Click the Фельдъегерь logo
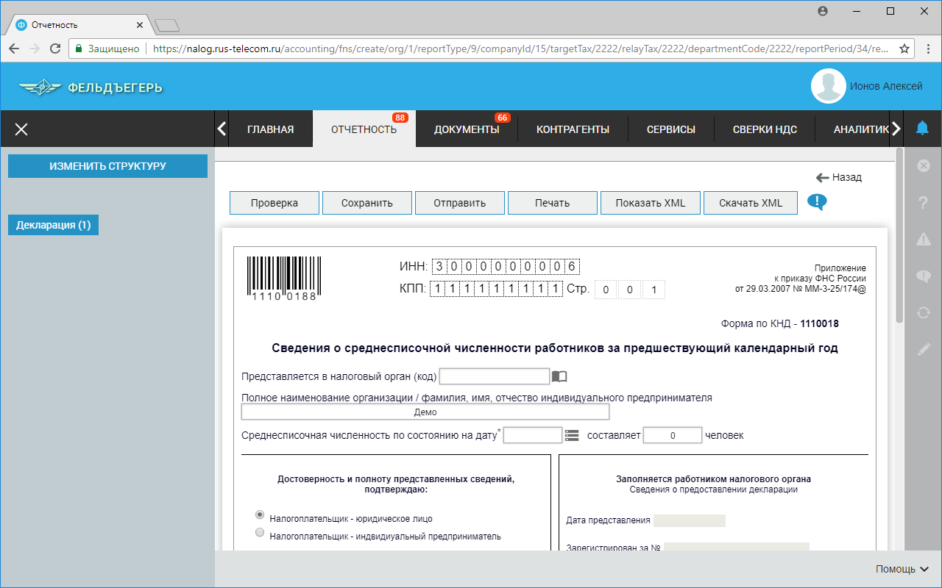Viewport: 942px width, 588px height. click(91, 88)
